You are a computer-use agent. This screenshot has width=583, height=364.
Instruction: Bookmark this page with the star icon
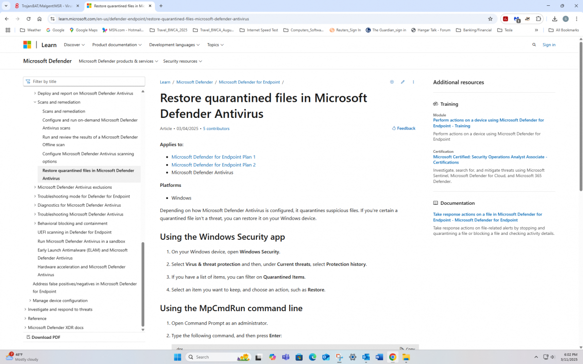pyautogui.click(x=490, y=19)
